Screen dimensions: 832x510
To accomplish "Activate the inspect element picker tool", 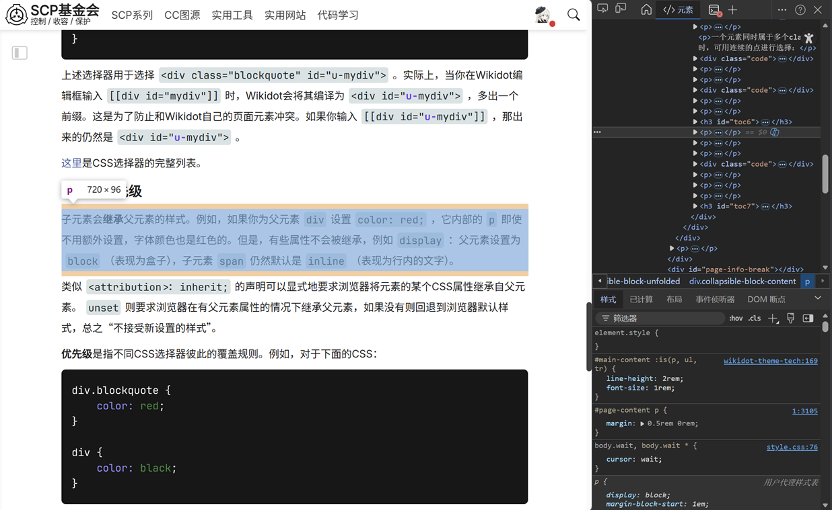I will click(x=602, y=9).
